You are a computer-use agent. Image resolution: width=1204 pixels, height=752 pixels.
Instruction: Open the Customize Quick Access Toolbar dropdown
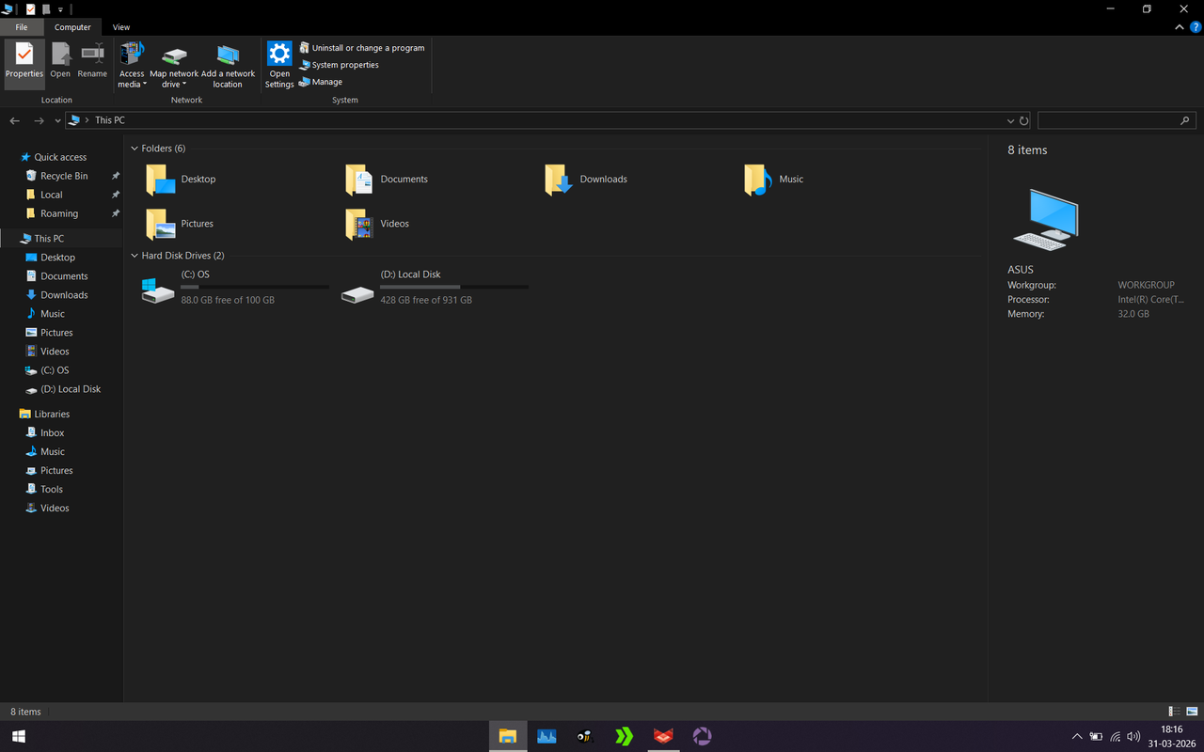pyautogui.click(x=60, y=9)
